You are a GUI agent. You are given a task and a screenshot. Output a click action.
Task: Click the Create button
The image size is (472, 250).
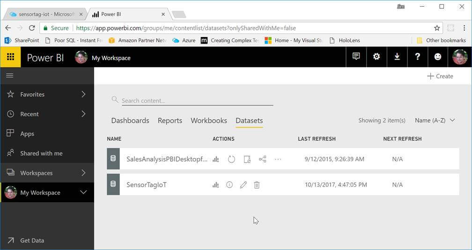pyautogui.click(x=440, y=76)
